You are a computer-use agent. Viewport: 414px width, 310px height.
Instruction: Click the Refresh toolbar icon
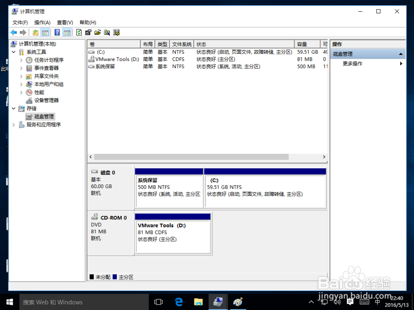[x=79, y=32]
